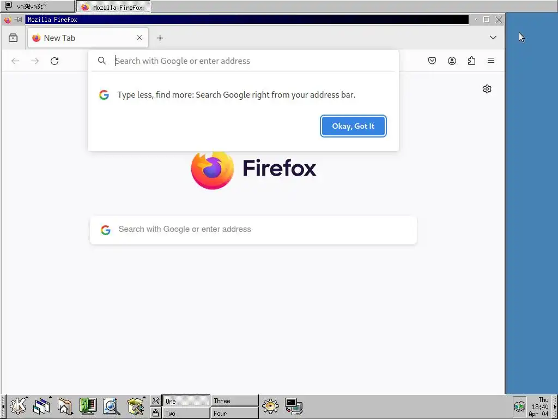Viewport: 558px width, 419px height.
Task: Launch the system monitor panel icon
Action: (x=88, y=406)
